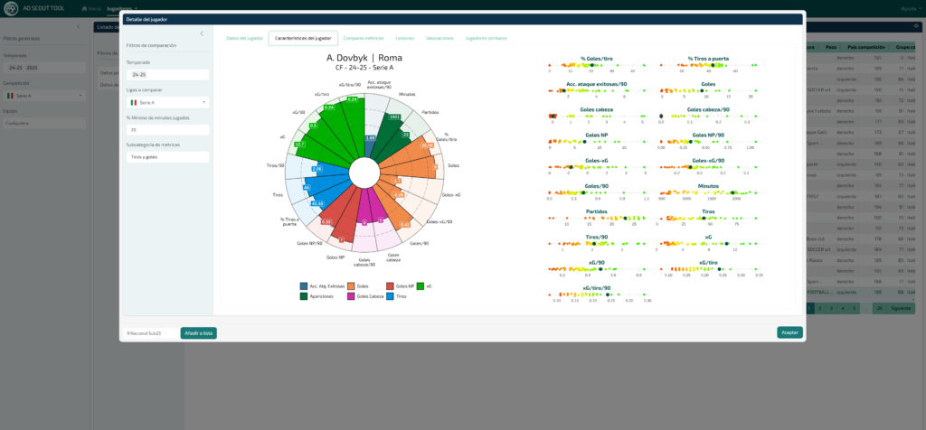Click the Temporada 24-25 field in dialog
This screenshot has height=430, width=926.
(x=167, y=75)
